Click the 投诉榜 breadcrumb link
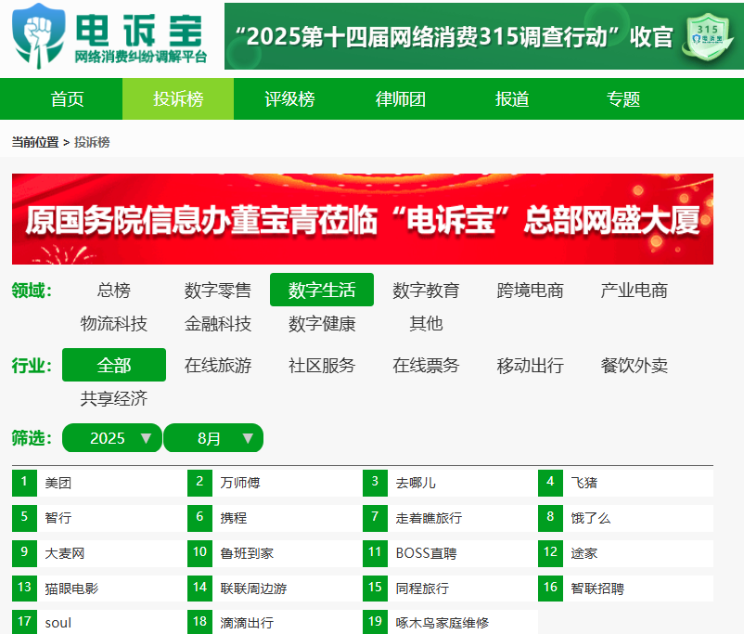744x634 pixels. (92, 142)
